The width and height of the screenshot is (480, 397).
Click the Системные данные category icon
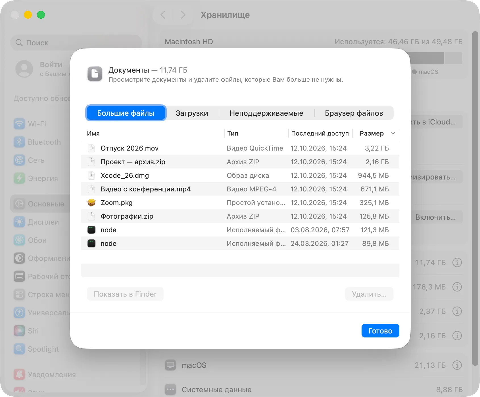click(170, 389)
